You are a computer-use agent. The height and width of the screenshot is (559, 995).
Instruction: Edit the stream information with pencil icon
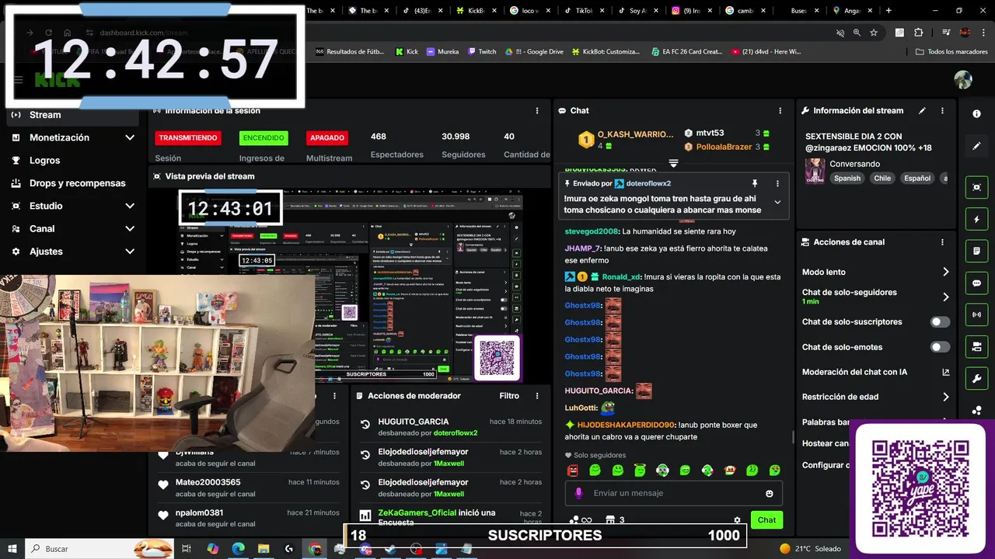pos(922,111)
